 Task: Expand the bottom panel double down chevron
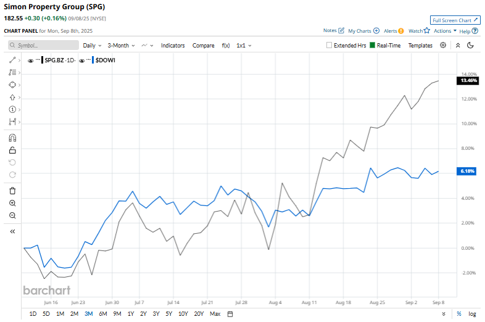pyautogui.click(x=444, y=313)
